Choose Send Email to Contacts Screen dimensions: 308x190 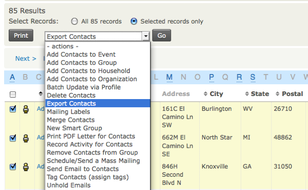[98, 169]
